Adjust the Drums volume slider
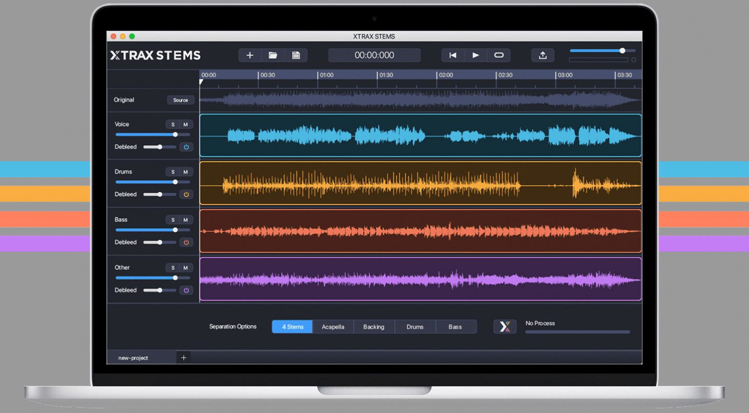Viewport: 749px width, 413px height. tap(153, 182)
